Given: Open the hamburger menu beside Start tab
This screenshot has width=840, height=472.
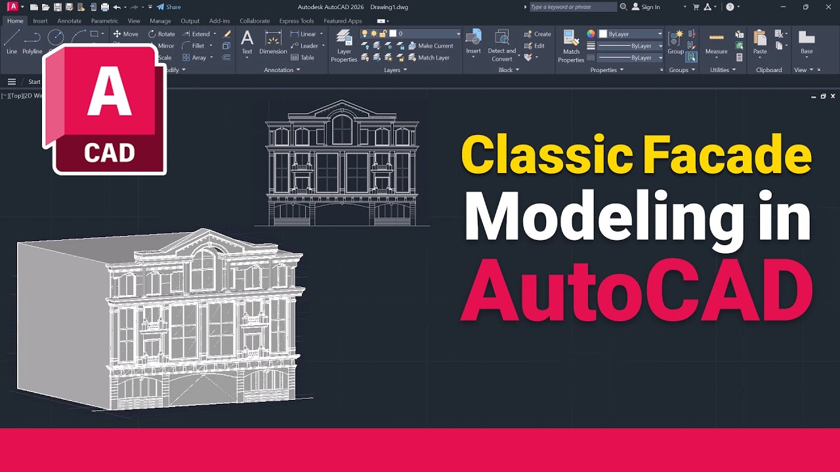Looking at the screenshot, I should click(12, 82).
